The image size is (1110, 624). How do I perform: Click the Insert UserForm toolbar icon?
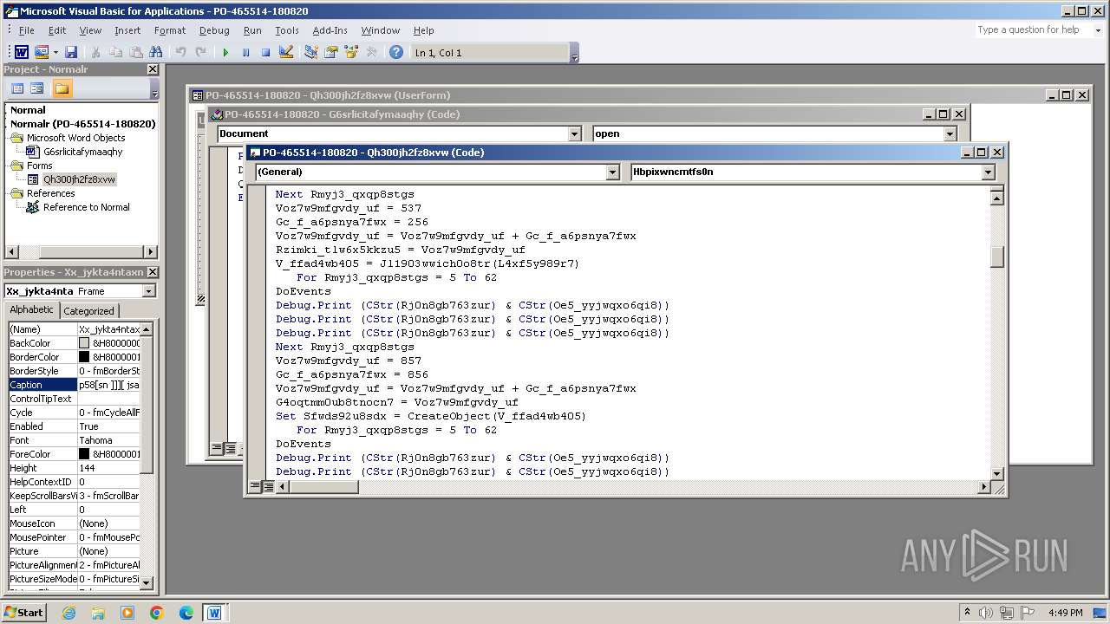point(41,53)
